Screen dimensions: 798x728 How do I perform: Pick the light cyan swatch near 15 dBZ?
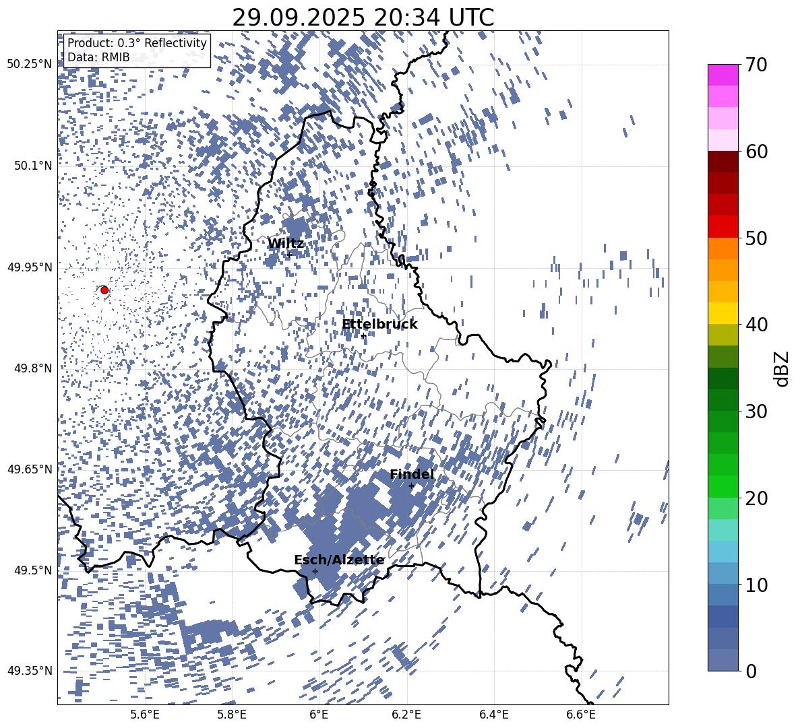click(723, 530)
